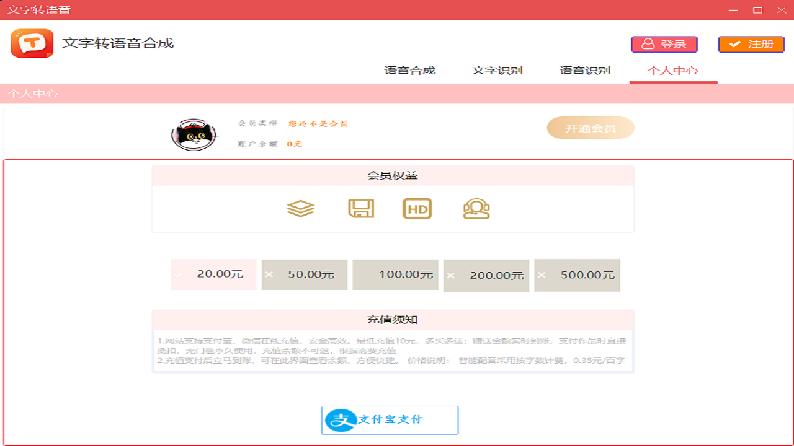Select the 500.00元 recharge amount

[x=577, y=274]
